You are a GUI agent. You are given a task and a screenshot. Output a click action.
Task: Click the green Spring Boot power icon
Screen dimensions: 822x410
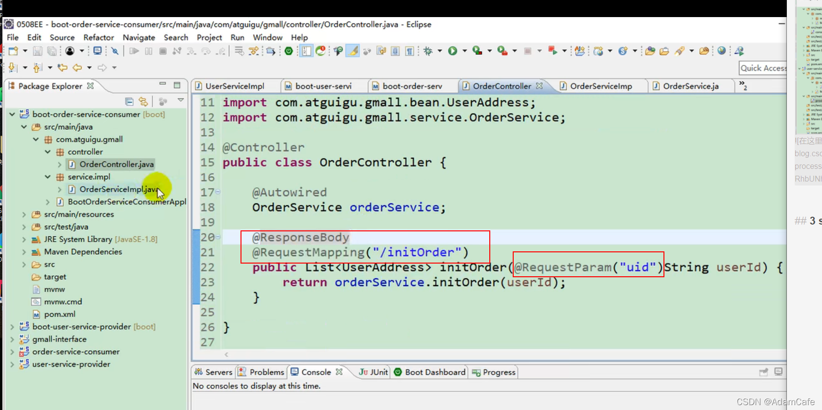pos(289,51)
